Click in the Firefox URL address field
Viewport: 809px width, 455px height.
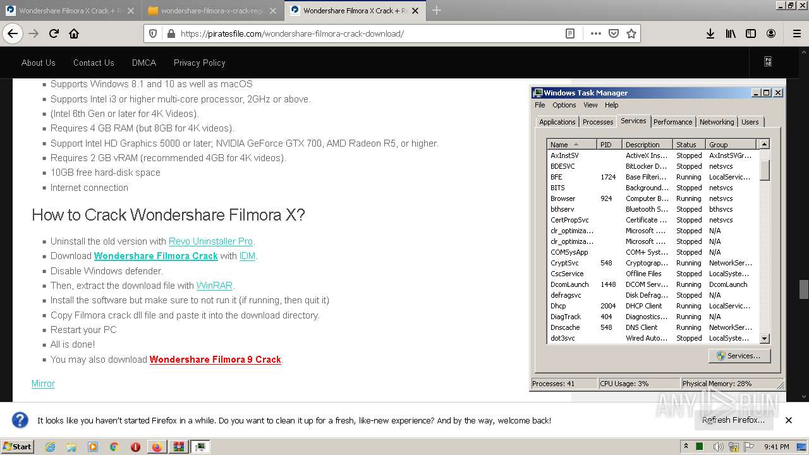click(370, 33)
